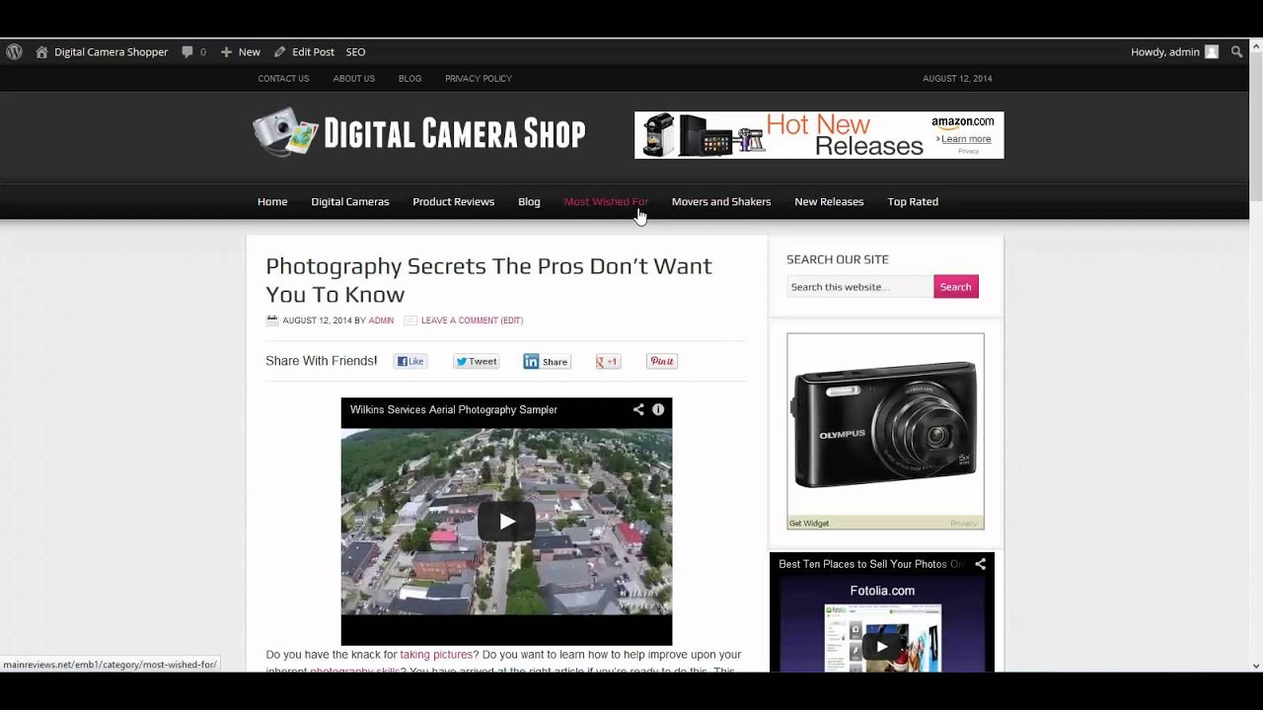Open the taking pictures link

point(436,655)
